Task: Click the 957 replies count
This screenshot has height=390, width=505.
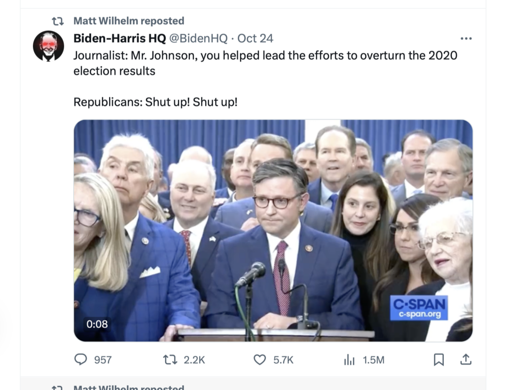Action: click(103, 360)
